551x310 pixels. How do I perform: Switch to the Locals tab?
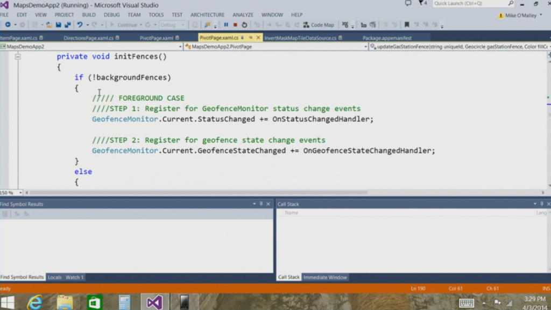(54, 277)
